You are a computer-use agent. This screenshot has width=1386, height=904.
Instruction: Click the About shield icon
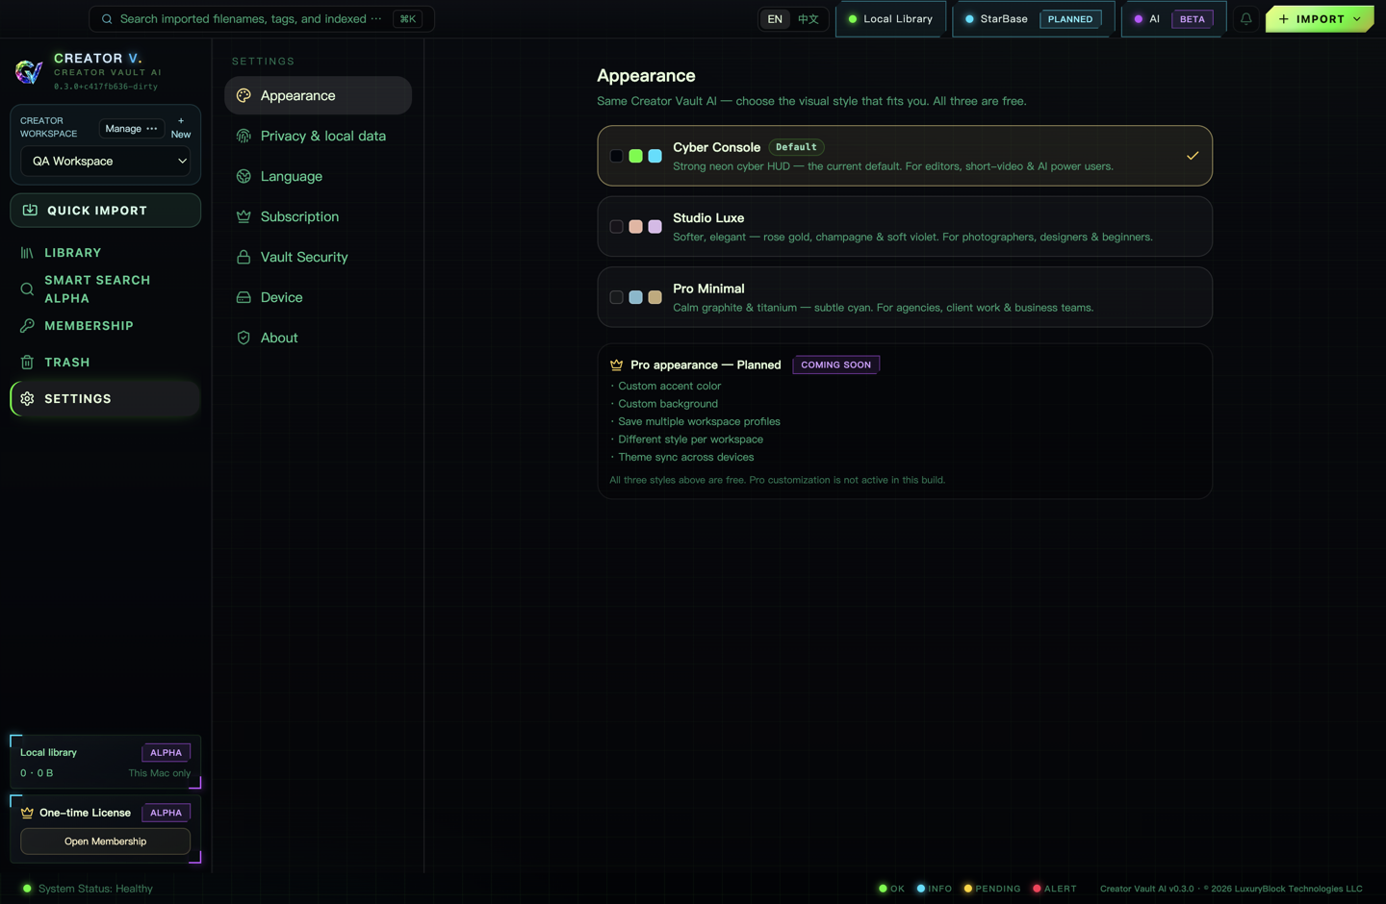(x=244, y=338)
